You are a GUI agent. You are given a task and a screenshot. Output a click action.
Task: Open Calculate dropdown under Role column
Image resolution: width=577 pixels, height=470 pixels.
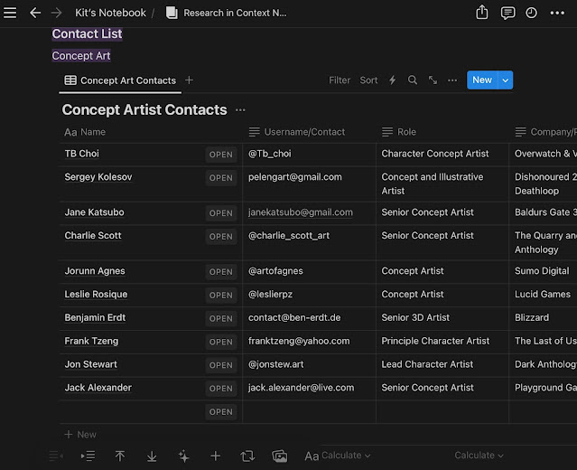(479, 456)
